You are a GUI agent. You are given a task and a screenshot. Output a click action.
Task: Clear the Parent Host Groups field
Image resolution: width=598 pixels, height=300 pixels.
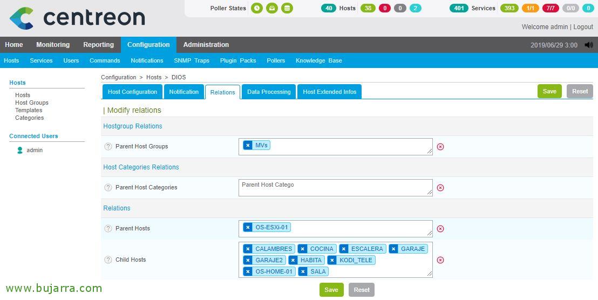[440, 147]
